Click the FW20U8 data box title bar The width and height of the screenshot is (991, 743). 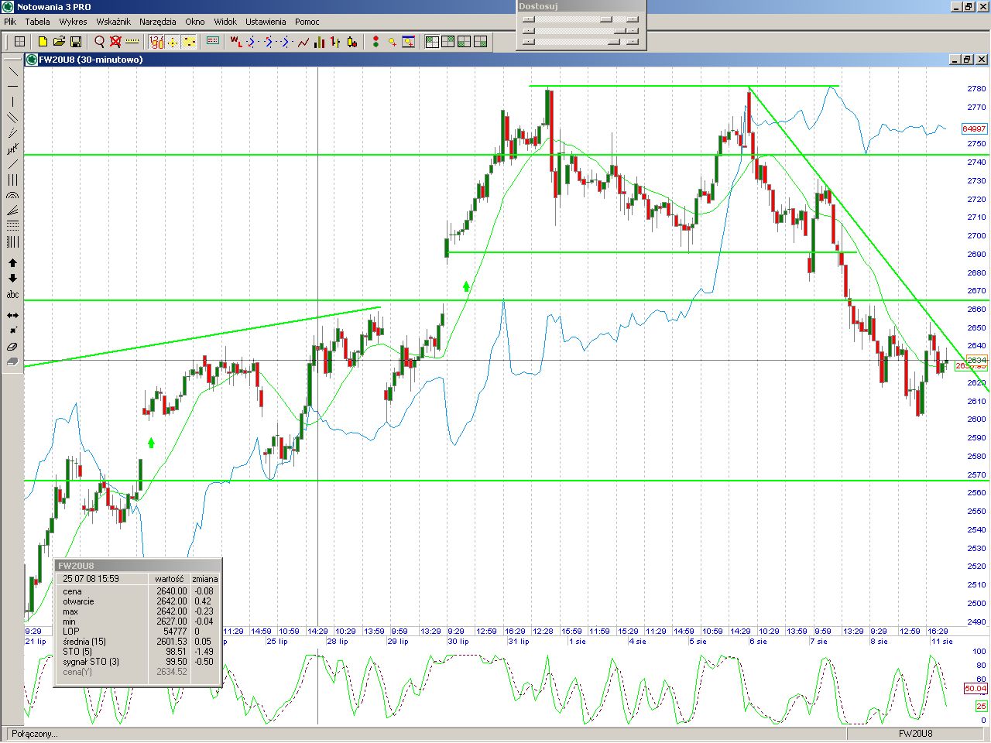coord(138,566)
